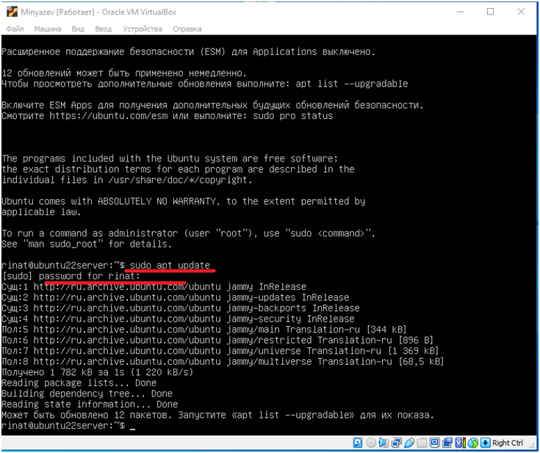540x453 pixels.
Task: Click the 'Получено 1 782 kB' line
Action: (98, 372)
